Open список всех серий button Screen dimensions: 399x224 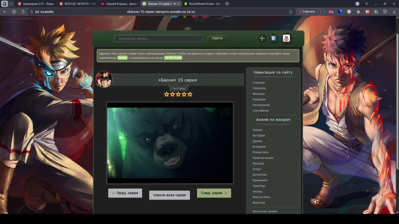pyautogui.click(x=170, y=195)
